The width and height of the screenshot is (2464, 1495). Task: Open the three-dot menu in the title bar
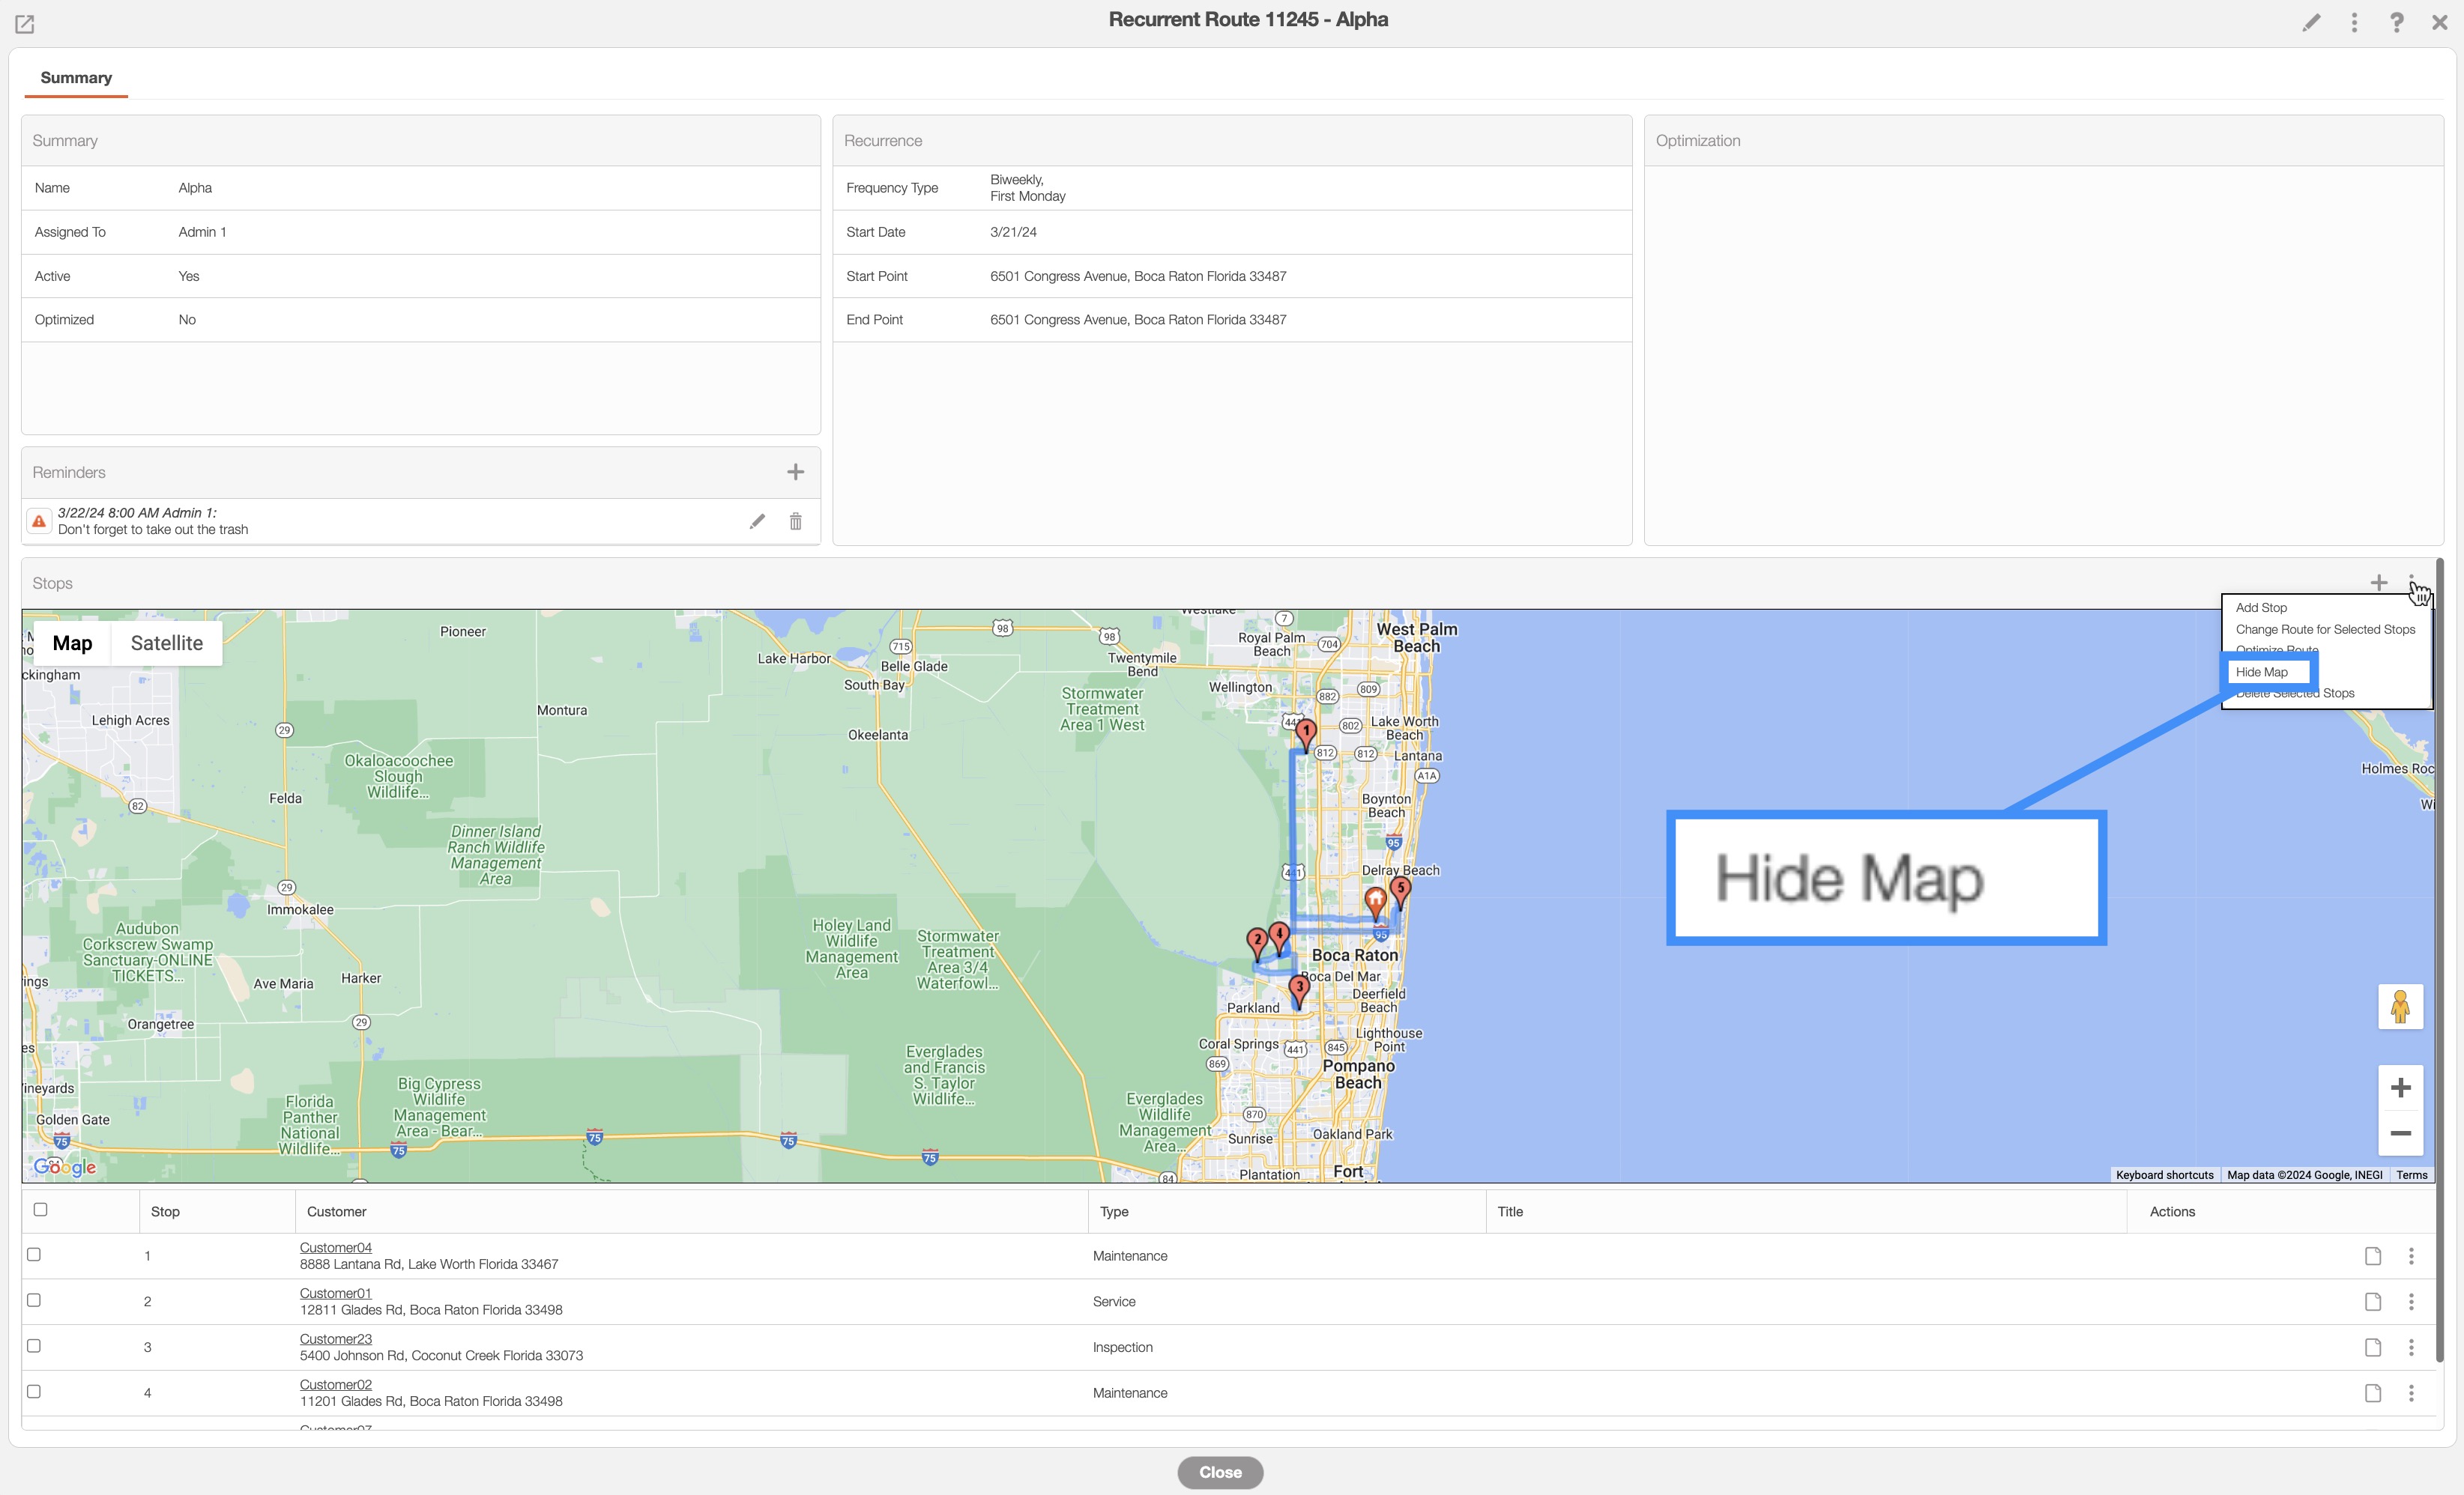coord(2354,22)
